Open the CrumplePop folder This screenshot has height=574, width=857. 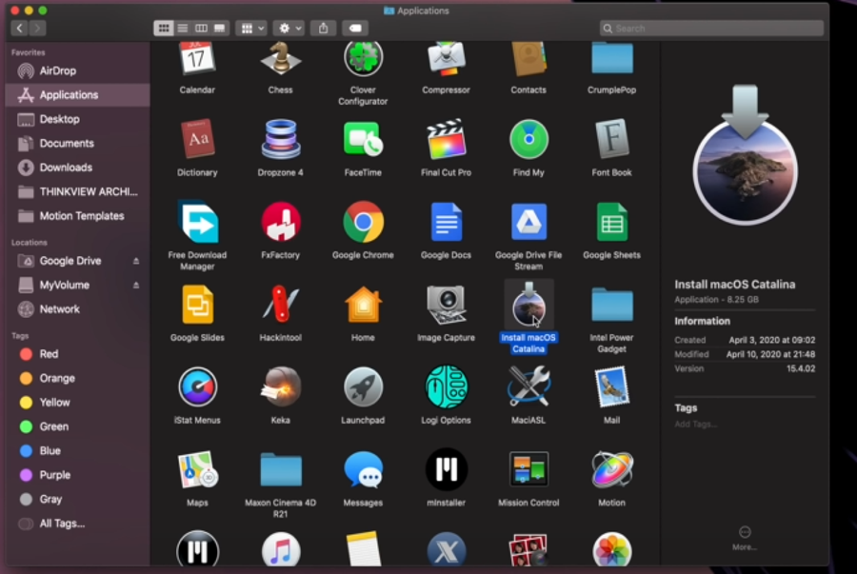click(611, 59)
